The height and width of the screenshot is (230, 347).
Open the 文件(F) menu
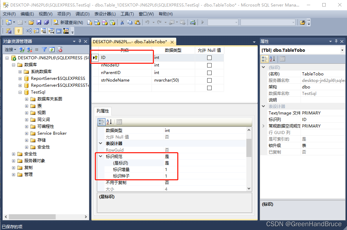pyautogui.click(x=8, y=14)
